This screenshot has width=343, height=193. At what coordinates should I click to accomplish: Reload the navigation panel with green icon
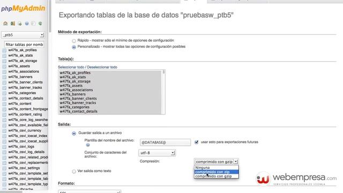pos(40,24)
